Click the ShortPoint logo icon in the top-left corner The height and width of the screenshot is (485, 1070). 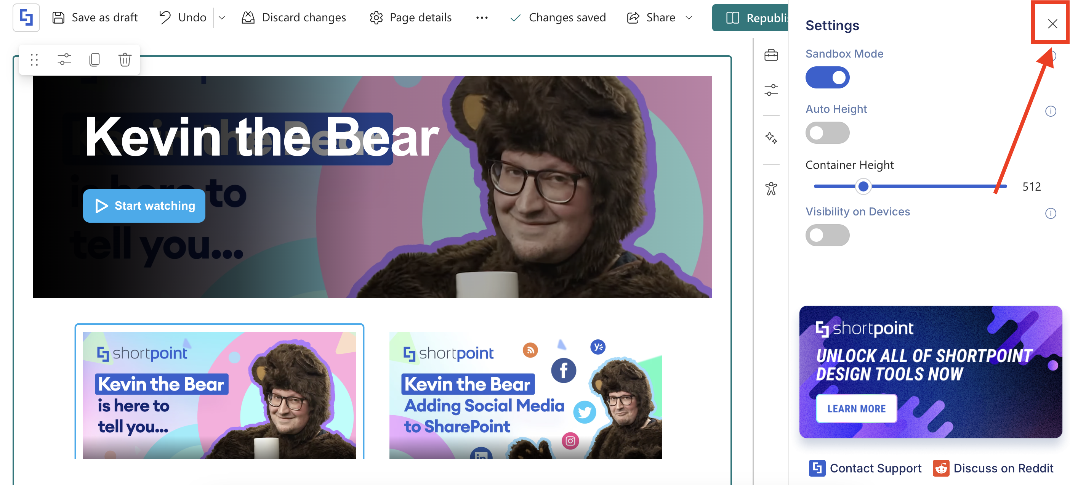[x=26, y=18]
